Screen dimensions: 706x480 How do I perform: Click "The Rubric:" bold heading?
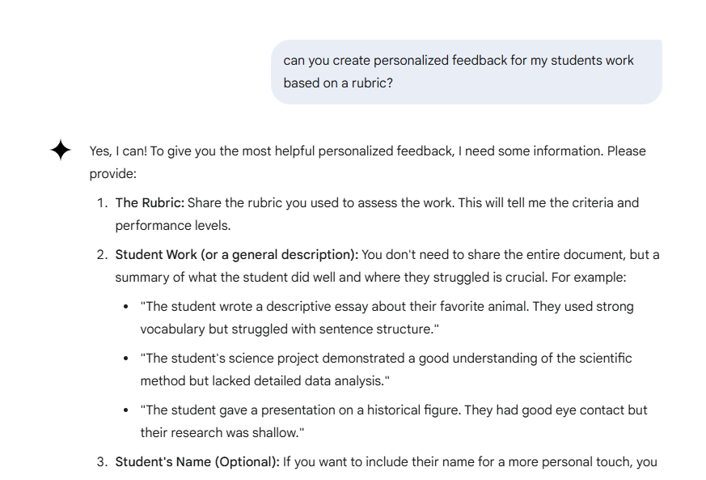click(150, 203)
